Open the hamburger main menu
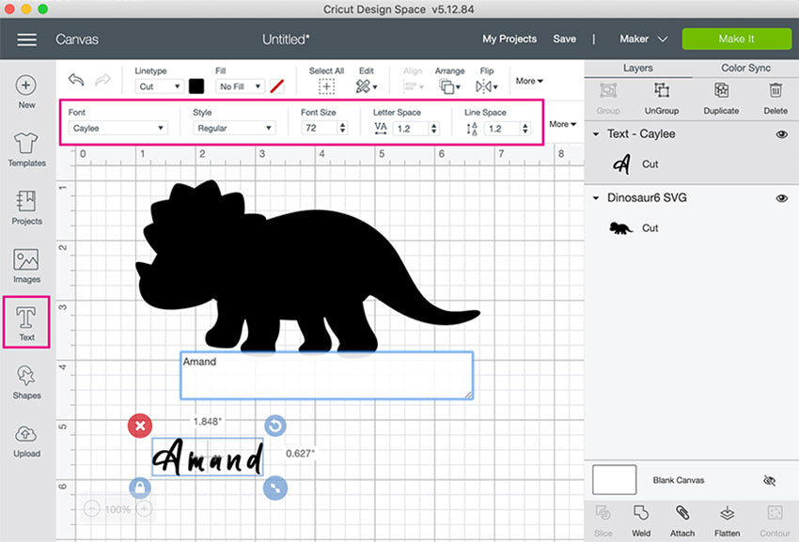 tap(26, 39)
